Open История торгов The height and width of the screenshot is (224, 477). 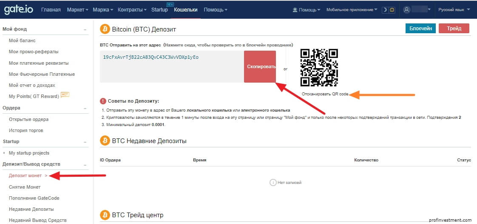[x=26, y=130]
